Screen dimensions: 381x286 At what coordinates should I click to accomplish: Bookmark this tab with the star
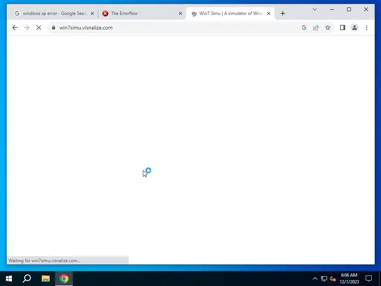coord(328,28)
